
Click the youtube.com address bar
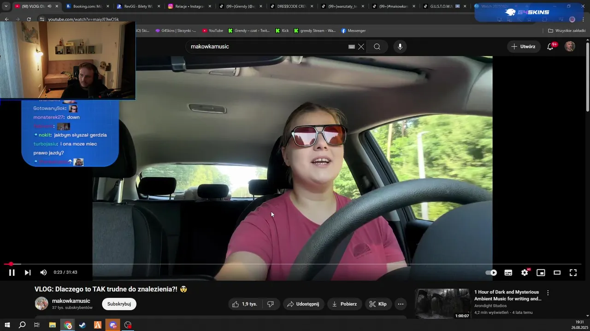pyautogui.click(x=83, y=19)
